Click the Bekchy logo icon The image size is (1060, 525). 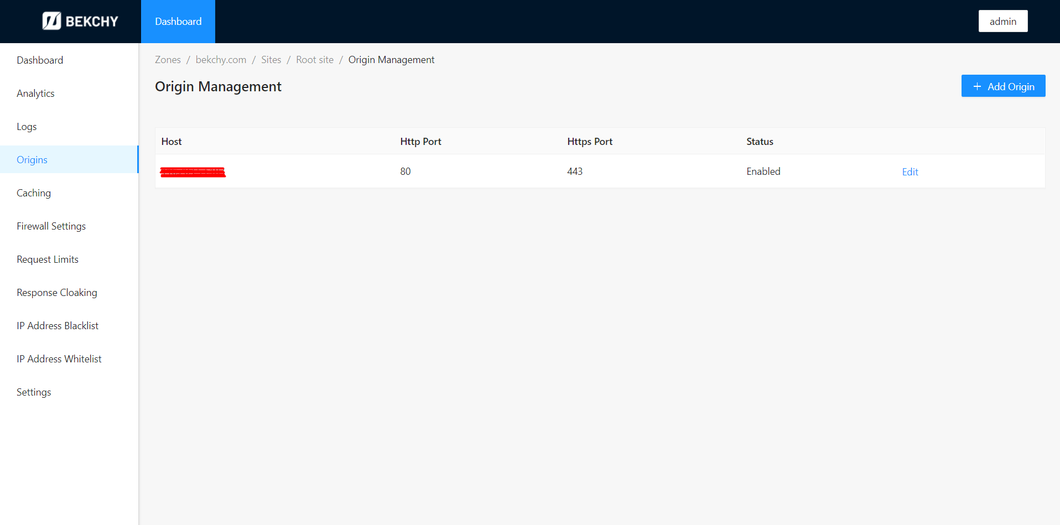51,21
